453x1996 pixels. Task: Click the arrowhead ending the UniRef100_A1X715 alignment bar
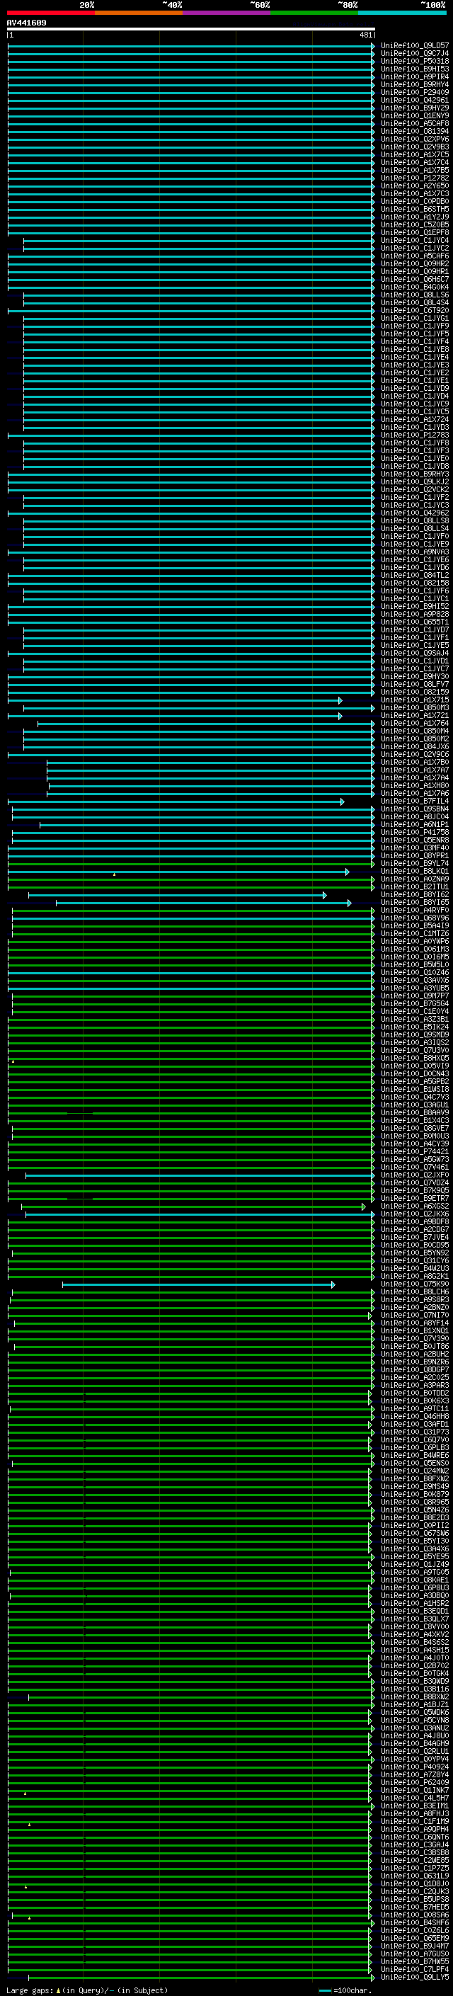[340, 700]
